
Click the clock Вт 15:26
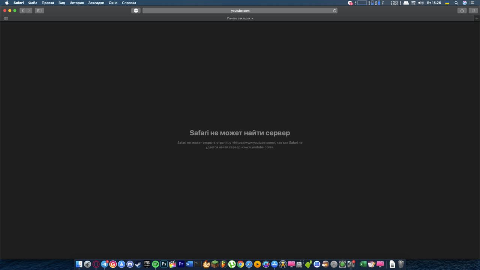[x=434, y=3]
